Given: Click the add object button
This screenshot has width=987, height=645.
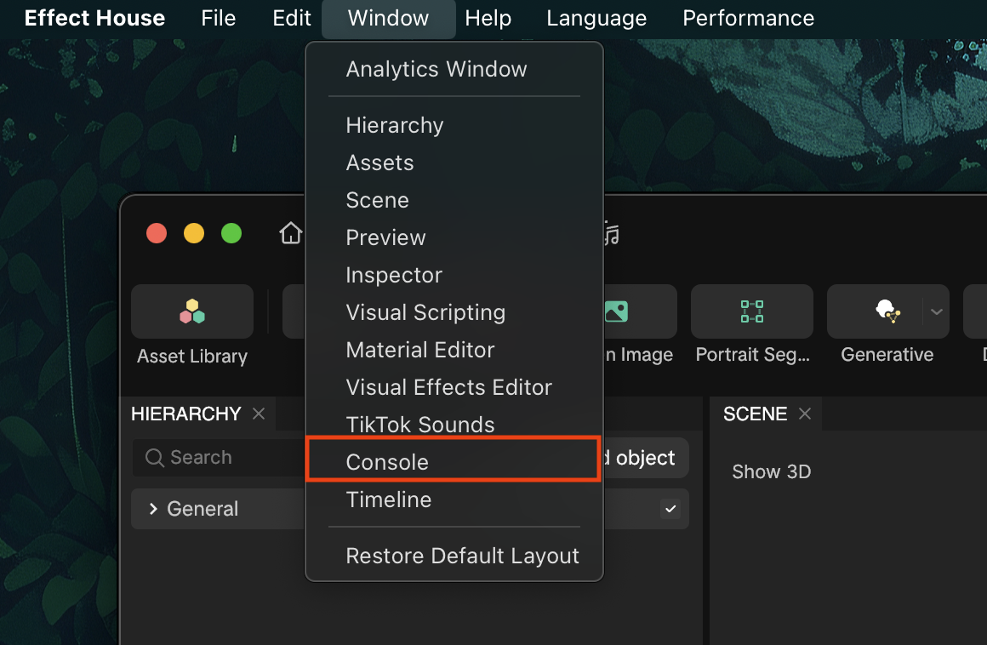Looking at the screenshot, I should [x=645, y=458].
